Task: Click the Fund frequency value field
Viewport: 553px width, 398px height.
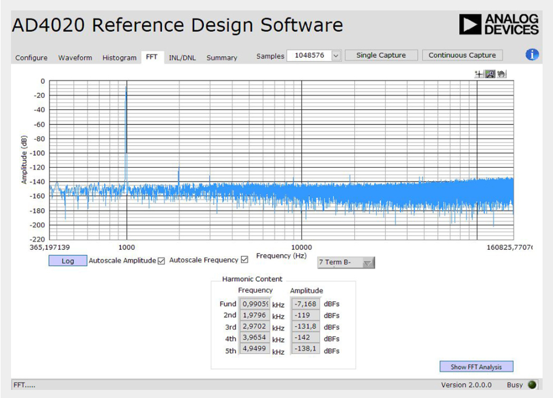Action: 255,304
